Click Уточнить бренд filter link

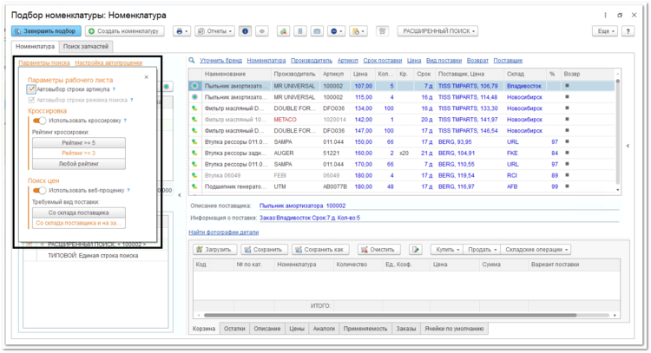[x=220, y=60]
